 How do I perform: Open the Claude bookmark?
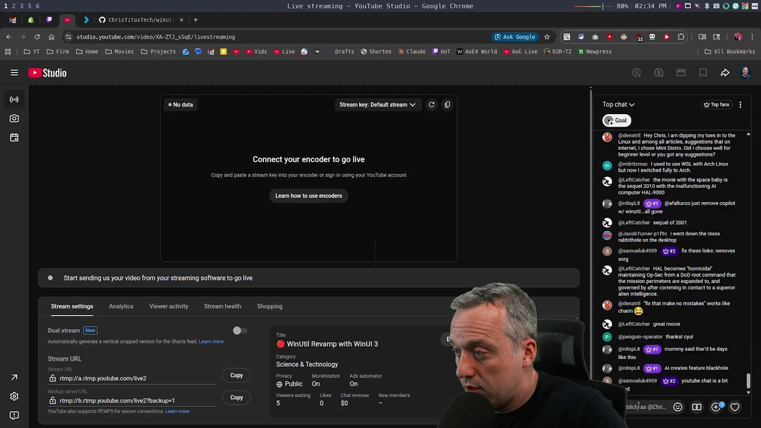411,52
